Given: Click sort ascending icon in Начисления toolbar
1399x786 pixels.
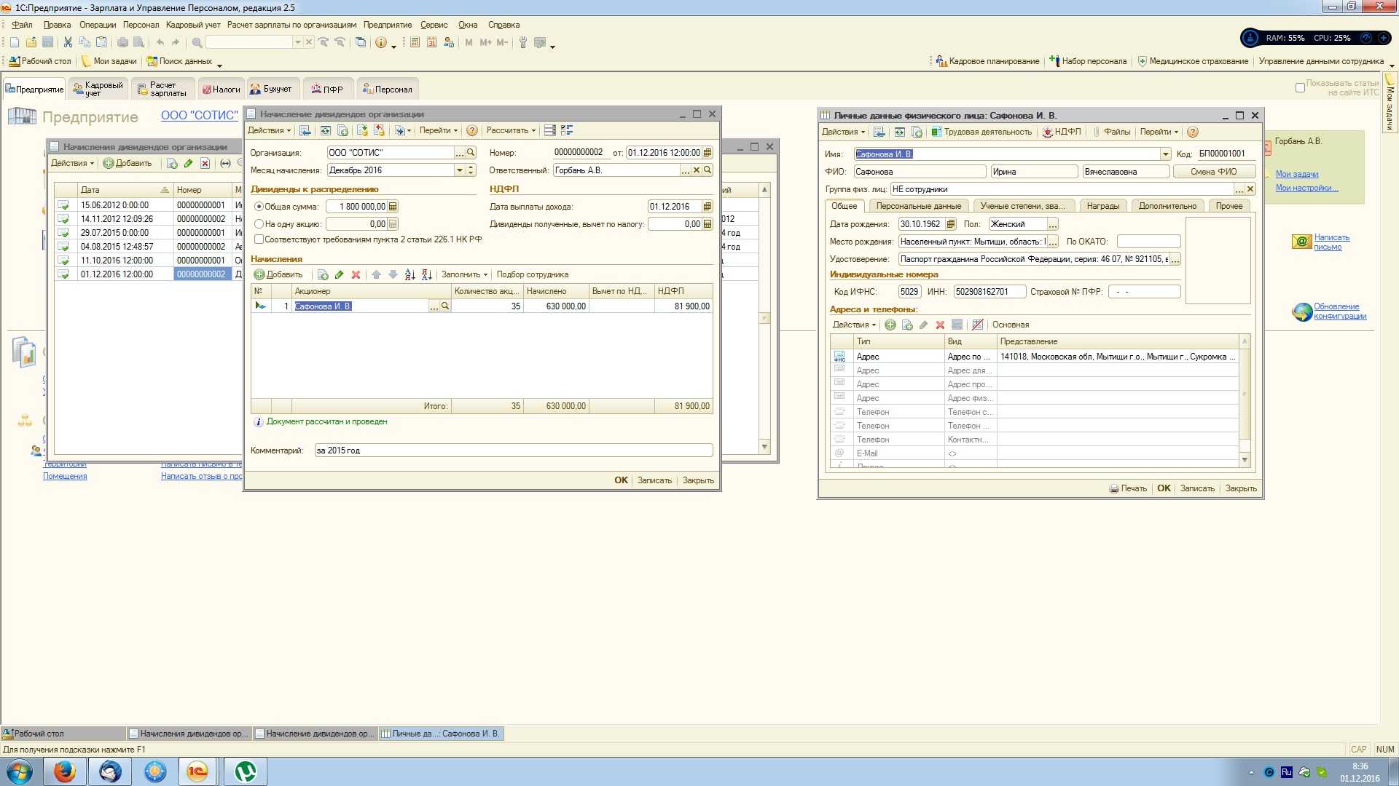Looking at the screenshot, I should coord(409,274).
